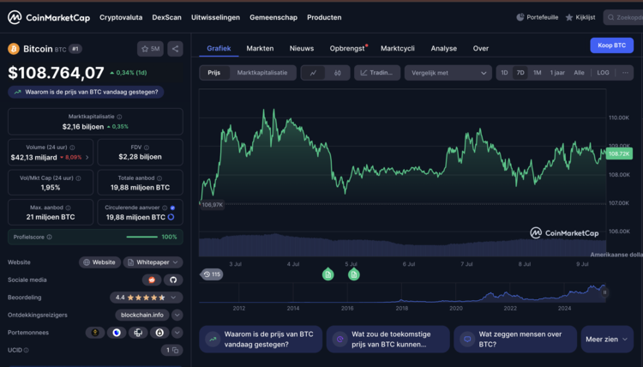Open the DexScan menu
Image resolution: width=643 pixels, height=367 pixels.
point(166,17)
